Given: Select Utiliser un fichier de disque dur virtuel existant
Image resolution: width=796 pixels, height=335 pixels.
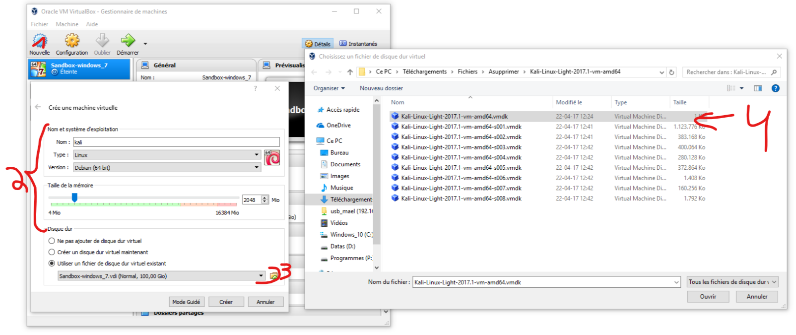Looking at the screenshot, I should [107, 264].
